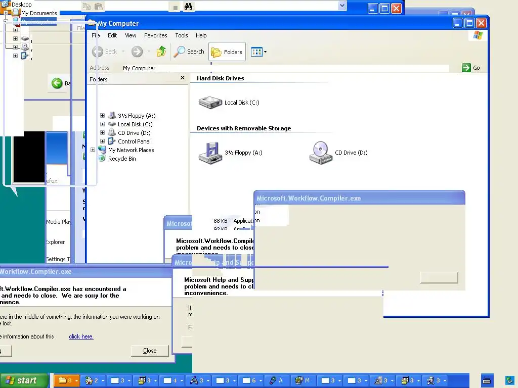The image size is (518, 388).
Task: Click the Copy icon in background window toolbar
Action: [87, 6]
